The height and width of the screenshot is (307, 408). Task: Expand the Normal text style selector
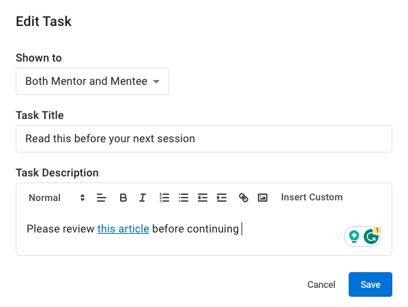click(57, 198)
